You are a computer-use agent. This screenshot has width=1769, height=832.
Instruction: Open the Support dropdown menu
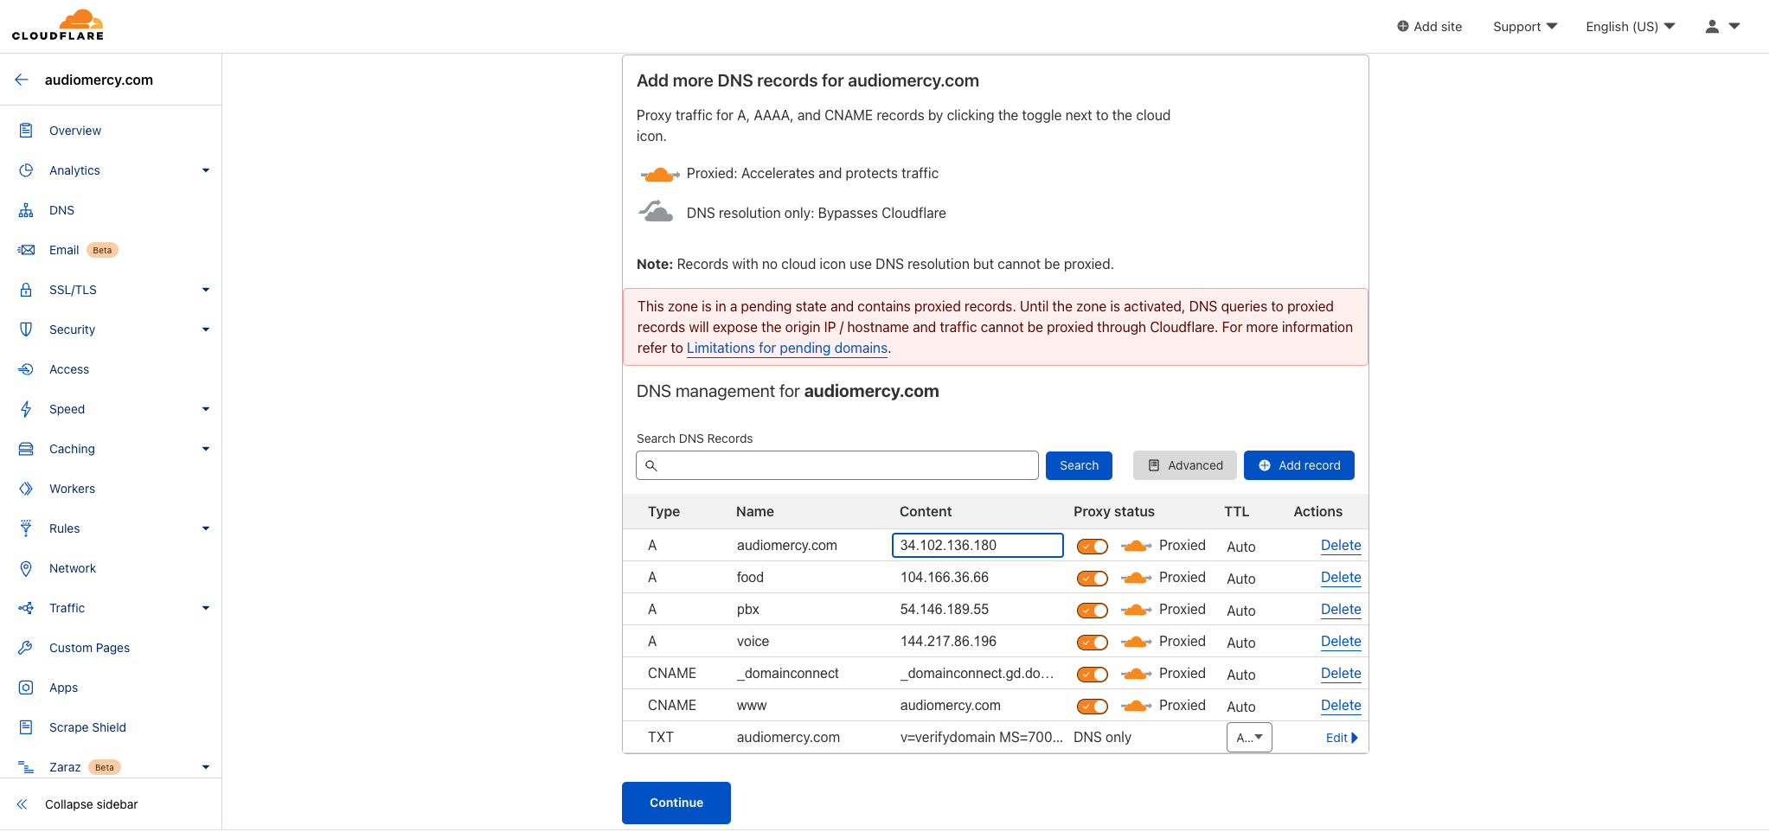coord(1525,27)
